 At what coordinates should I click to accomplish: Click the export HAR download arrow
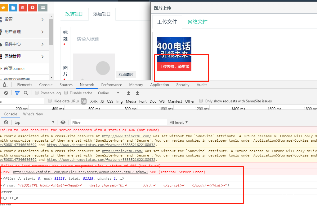(x=137, y=93)
